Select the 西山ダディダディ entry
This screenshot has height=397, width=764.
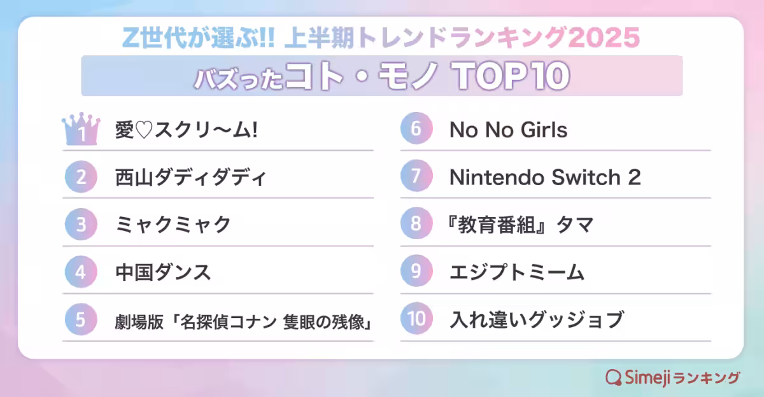pyautogui.click(x=190, y=177)
